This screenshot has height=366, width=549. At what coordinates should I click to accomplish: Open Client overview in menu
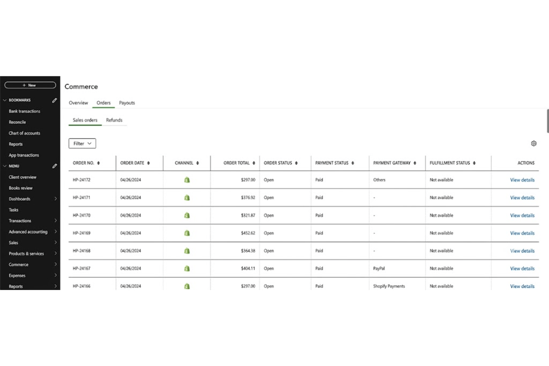[x=23, y=177]
